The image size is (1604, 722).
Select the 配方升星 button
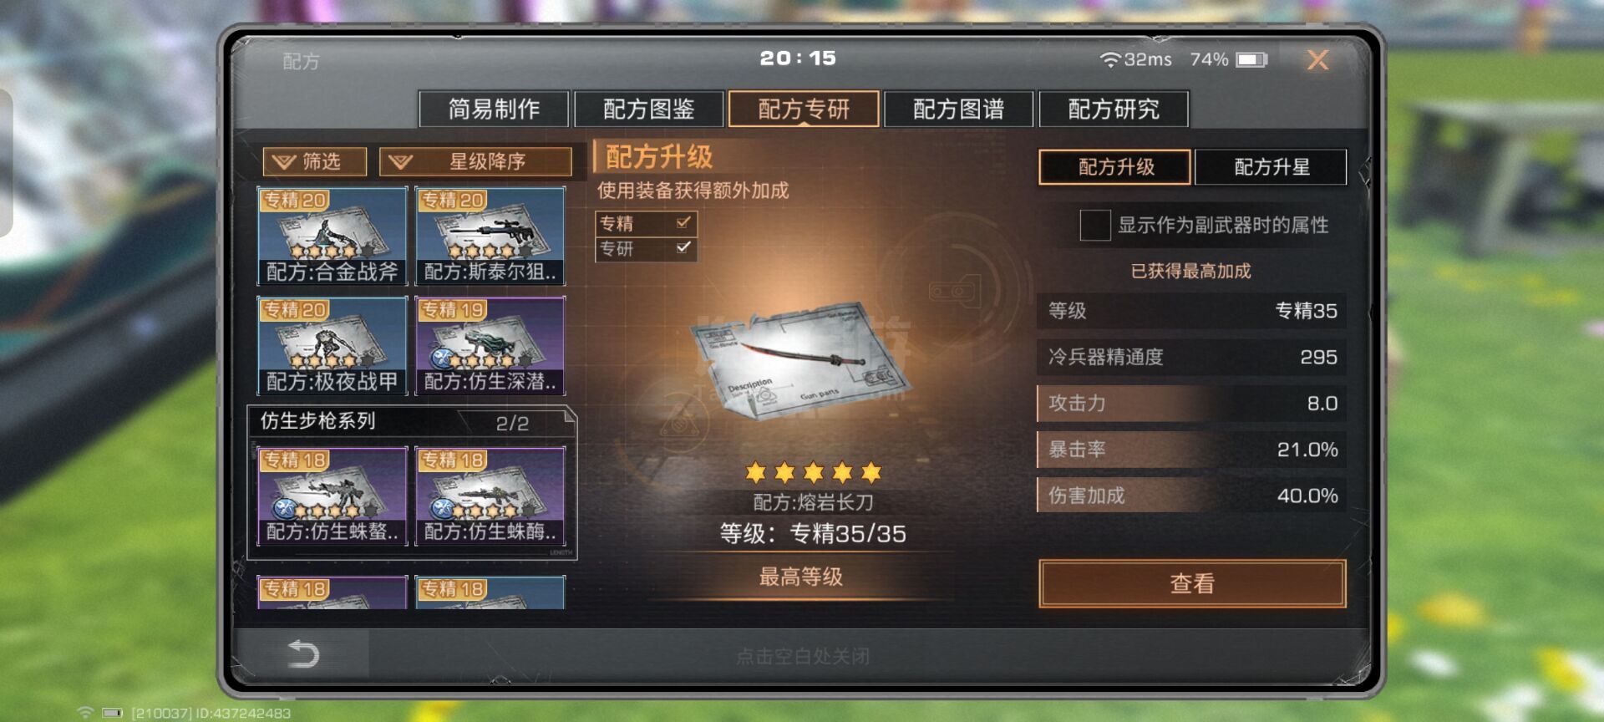point(1271,167)
